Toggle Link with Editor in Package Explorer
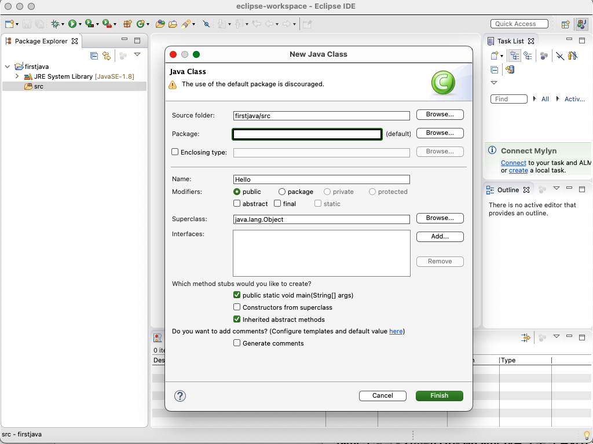 107,56
